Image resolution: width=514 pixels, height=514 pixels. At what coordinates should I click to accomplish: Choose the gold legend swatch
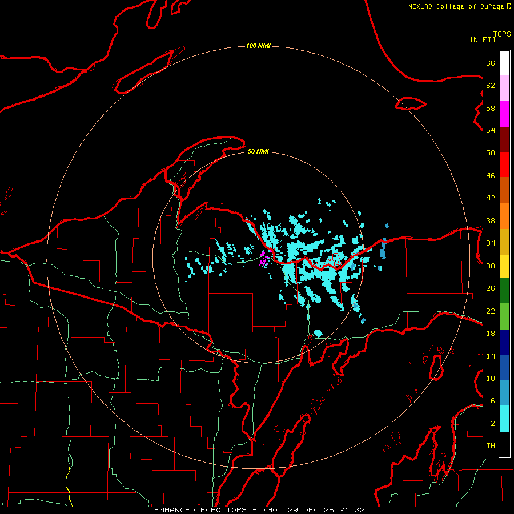504,242
